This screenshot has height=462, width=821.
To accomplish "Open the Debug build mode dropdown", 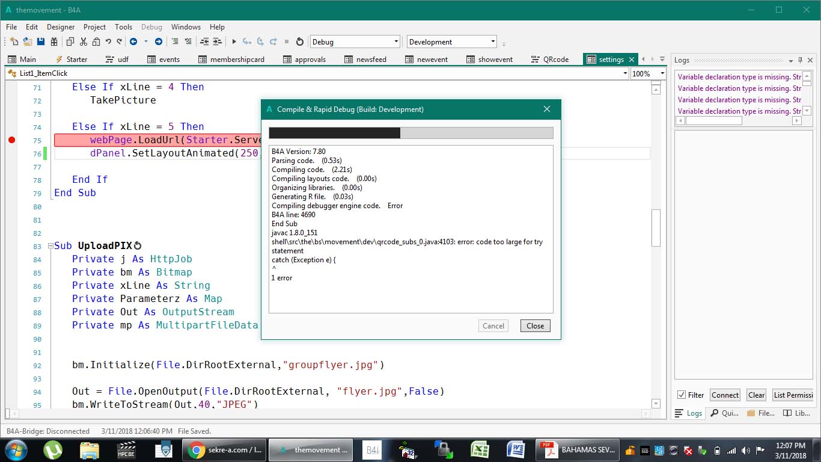I will 395,42.
